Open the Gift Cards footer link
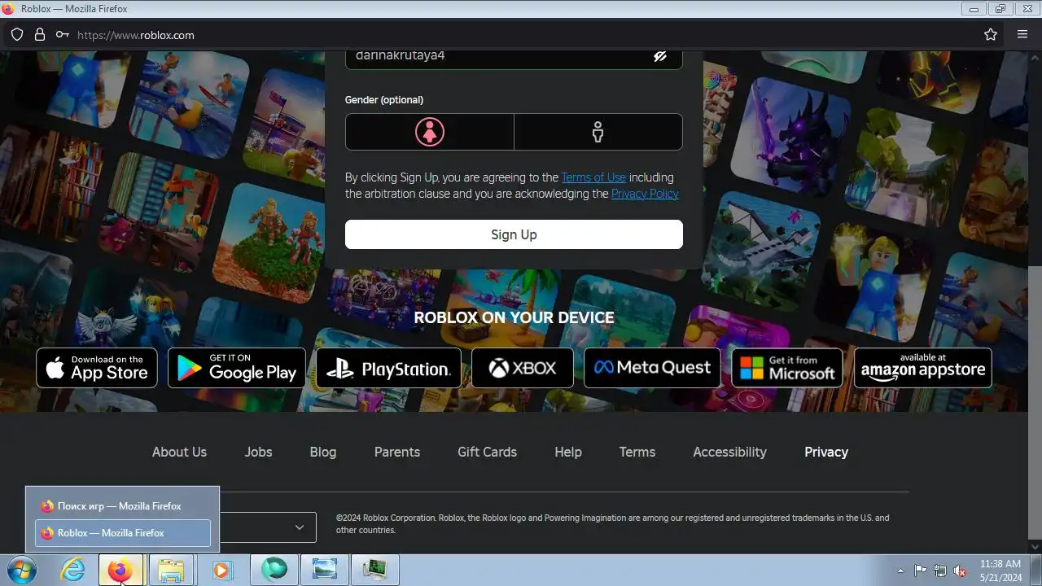 point(487,452)
